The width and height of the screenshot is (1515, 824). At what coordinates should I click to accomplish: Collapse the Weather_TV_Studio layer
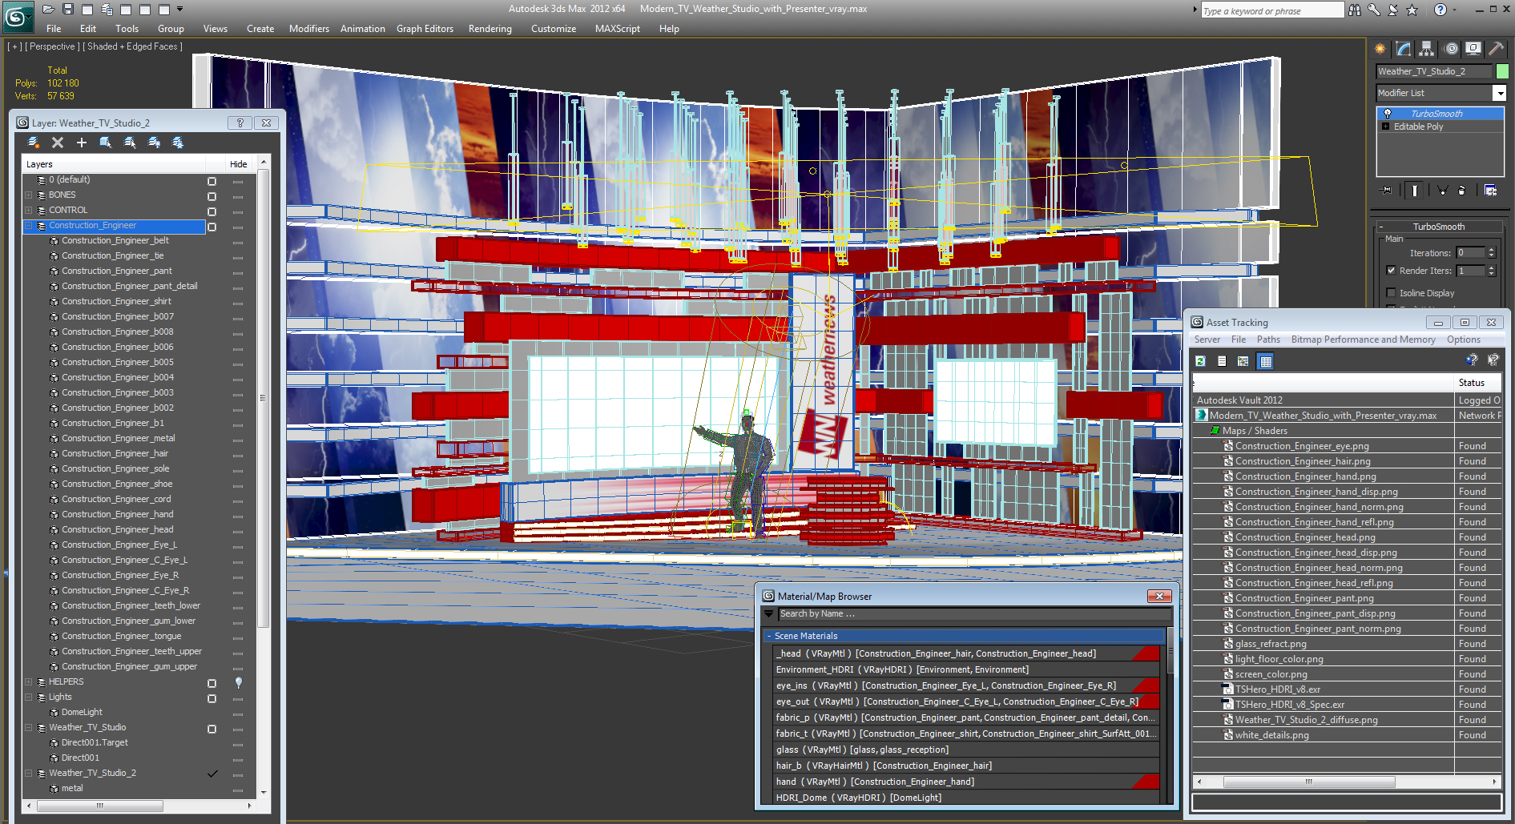click(29, 728)
